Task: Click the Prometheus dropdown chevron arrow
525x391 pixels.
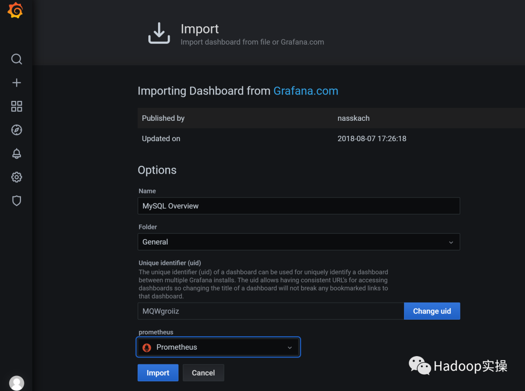Action: pyautogui.click(x=290, y=347)
